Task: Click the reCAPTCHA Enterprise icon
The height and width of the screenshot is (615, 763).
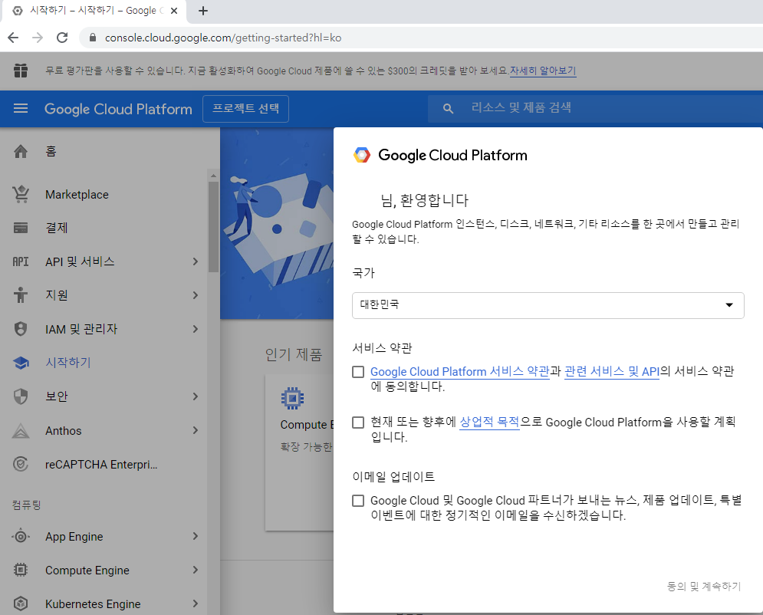Action: 21,464
